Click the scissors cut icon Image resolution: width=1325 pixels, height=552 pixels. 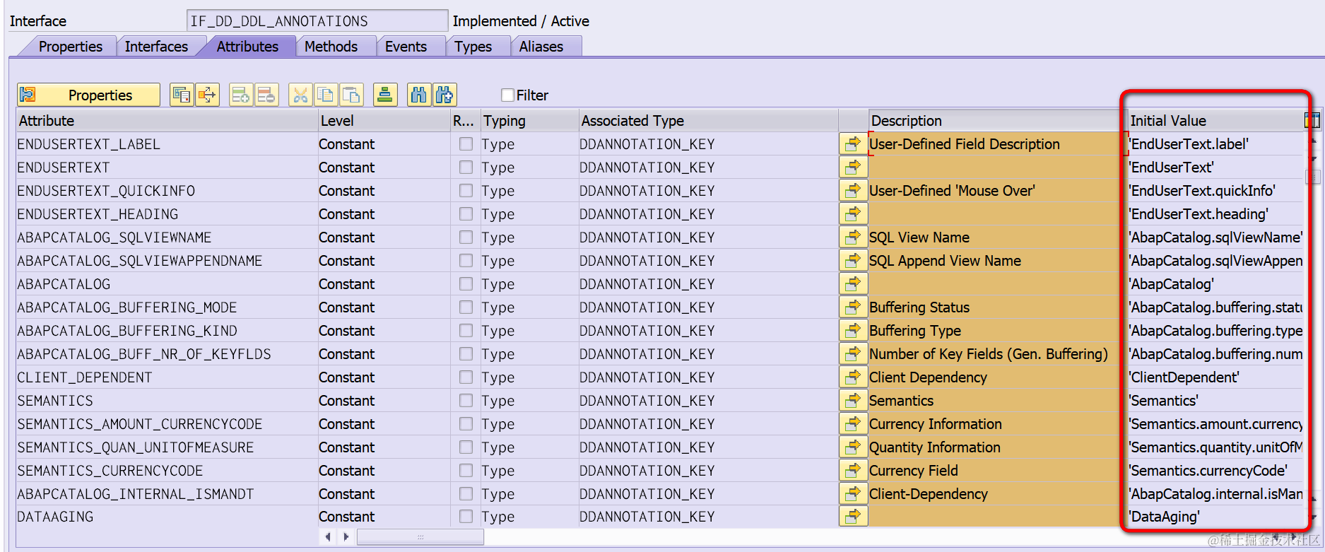(300, 95)
